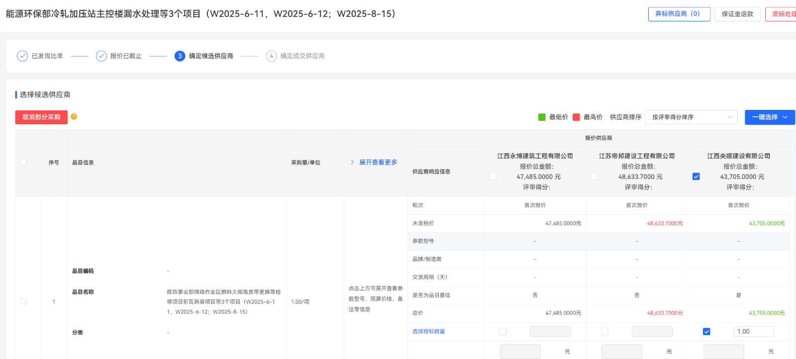The width and height of the screenshot is (796, 359).
Task: Click the 品目编码 label
Action: click(x=83, y=271)
